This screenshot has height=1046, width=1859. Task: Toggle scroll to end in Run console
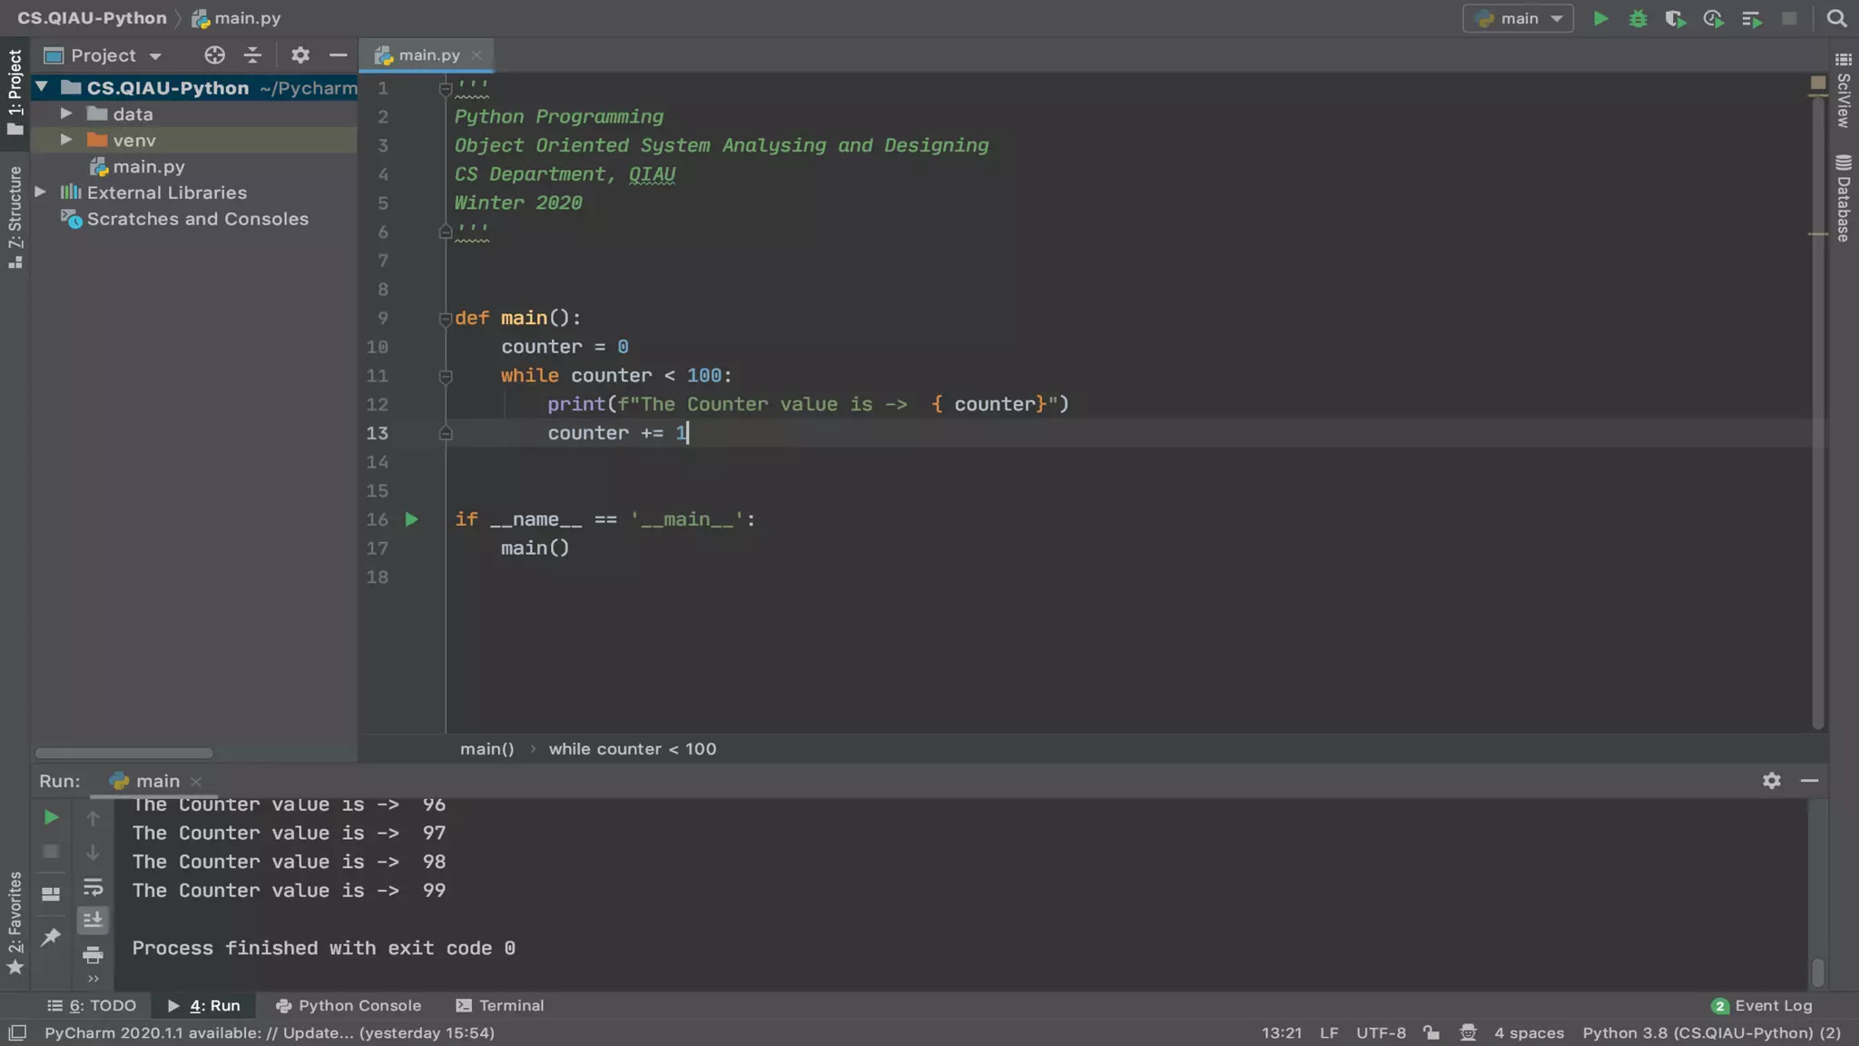click(93, 920)
